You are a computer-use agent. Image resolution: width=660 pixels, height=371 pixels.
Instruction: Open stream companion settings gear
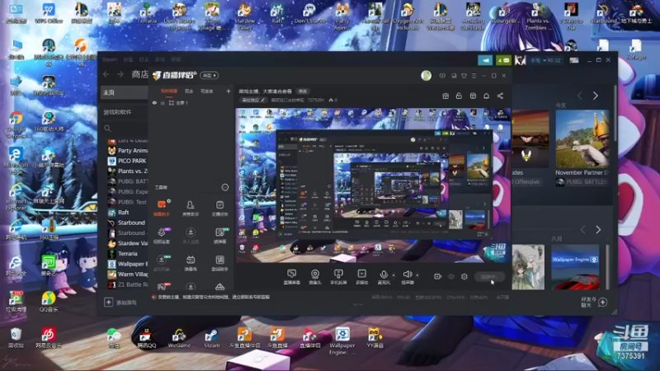tap(464, 277)
